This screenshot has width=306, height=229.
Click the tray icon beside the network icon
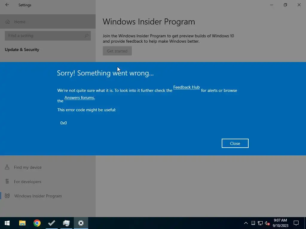[253, 223]
